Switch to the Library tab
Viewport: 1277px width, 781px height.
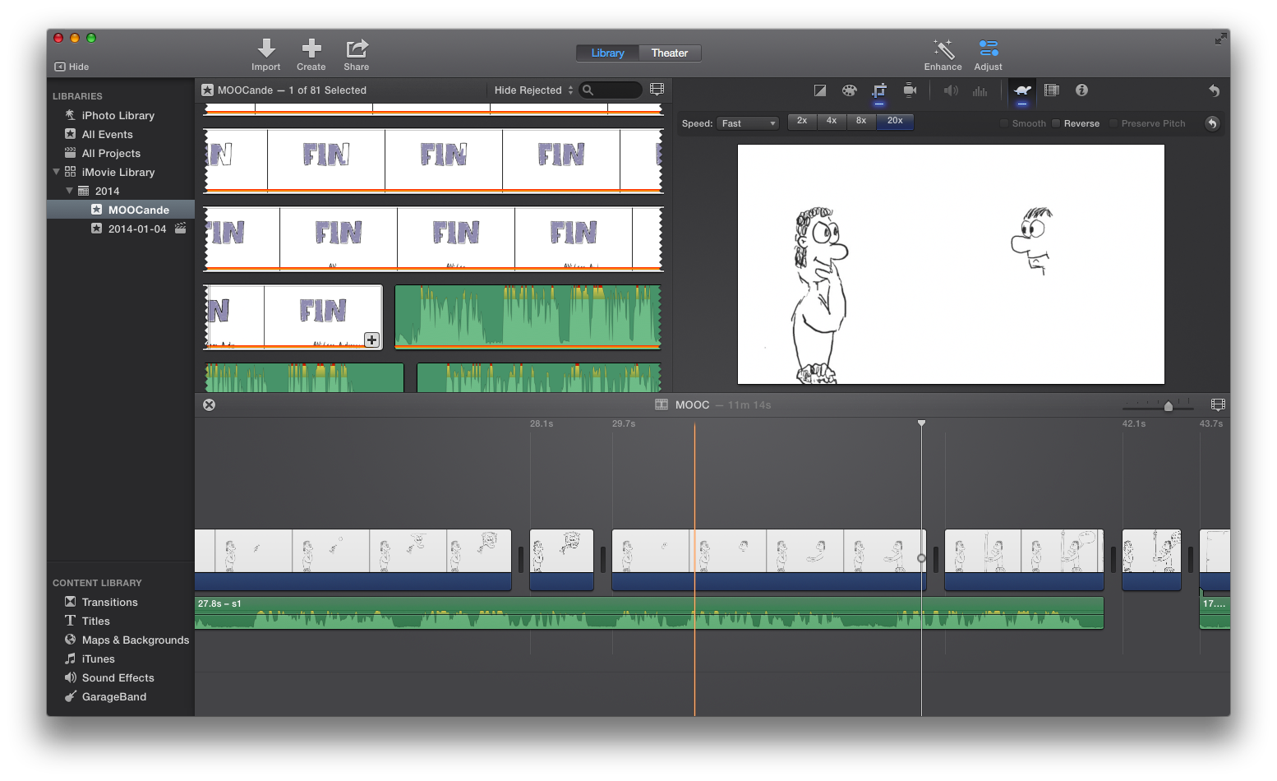[607, 53]
